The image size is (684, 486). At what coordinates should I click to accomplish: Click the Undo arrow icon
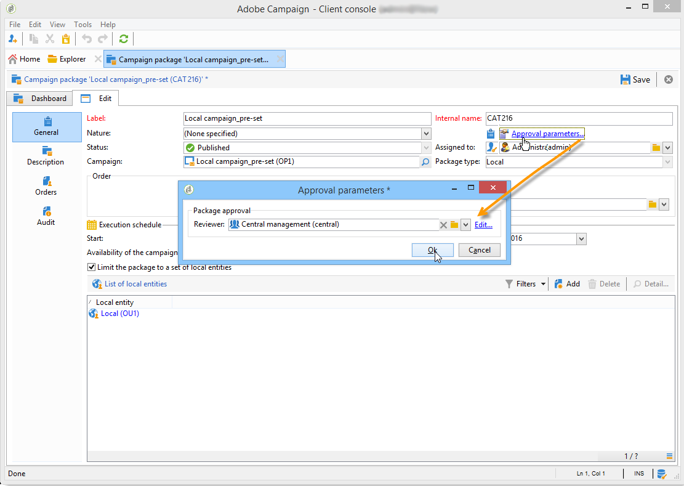point(87,39)
